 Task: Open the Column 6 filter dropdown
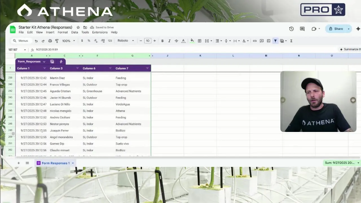pyautogui.click(x=110, y=68)
